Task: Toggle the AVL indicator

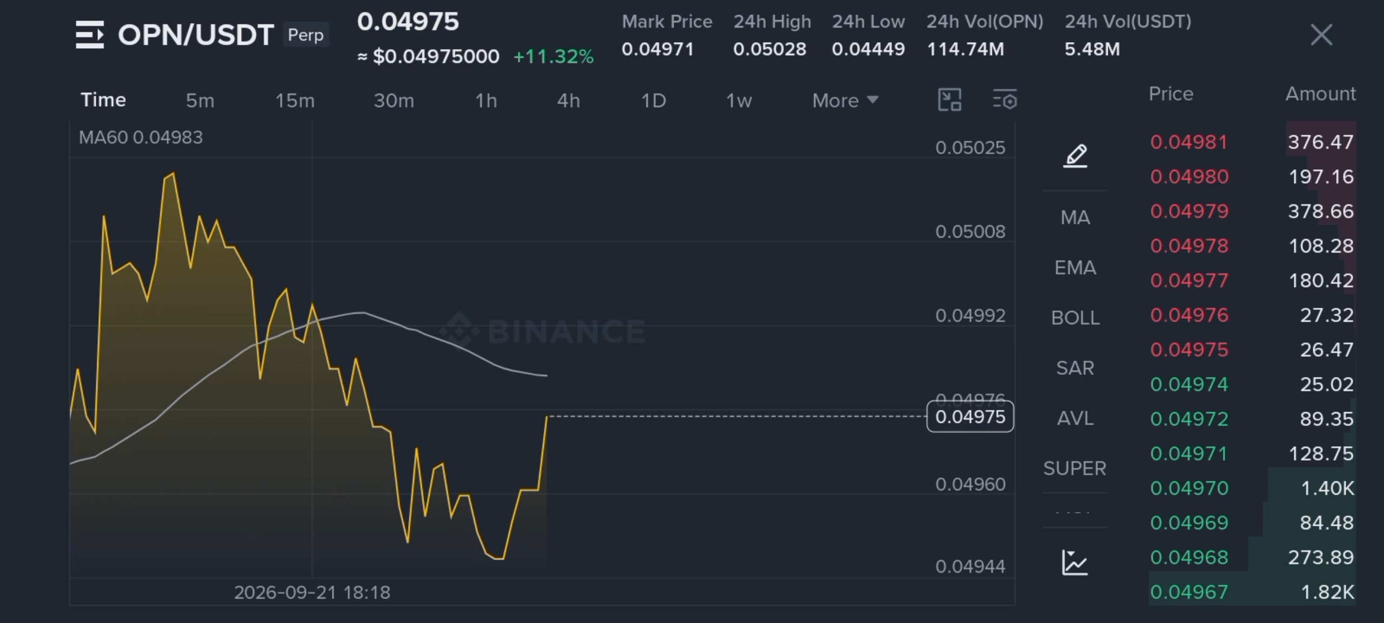Action: [1075, 418]
